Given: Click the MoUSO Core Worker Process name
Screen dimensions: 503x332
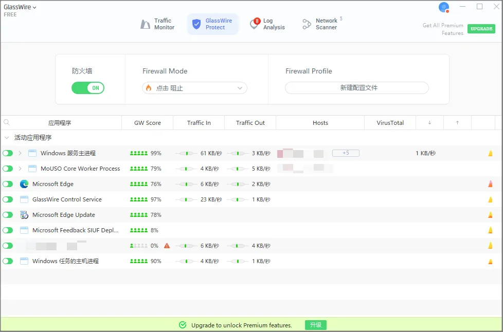Looking at the screenshot, I should pyautogui.click(x=80, y=169).
